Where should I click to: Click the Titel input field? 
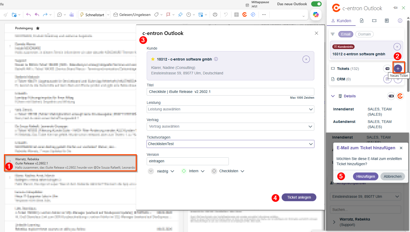(x=230, y=92)
